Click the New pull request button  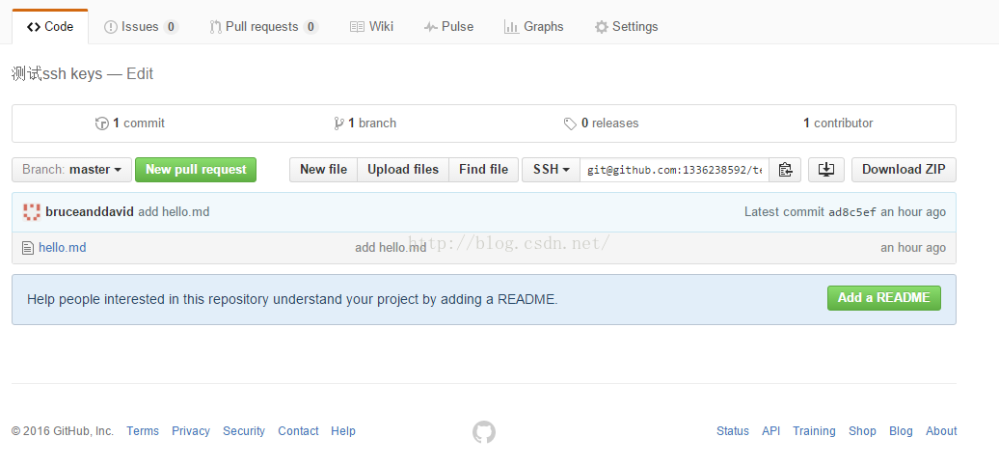point(196,170)
